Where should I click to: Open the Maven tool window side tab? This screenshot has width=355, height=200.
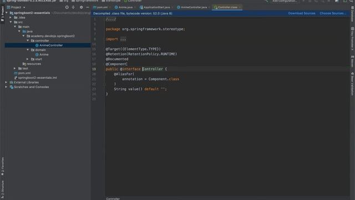(353, 61)
